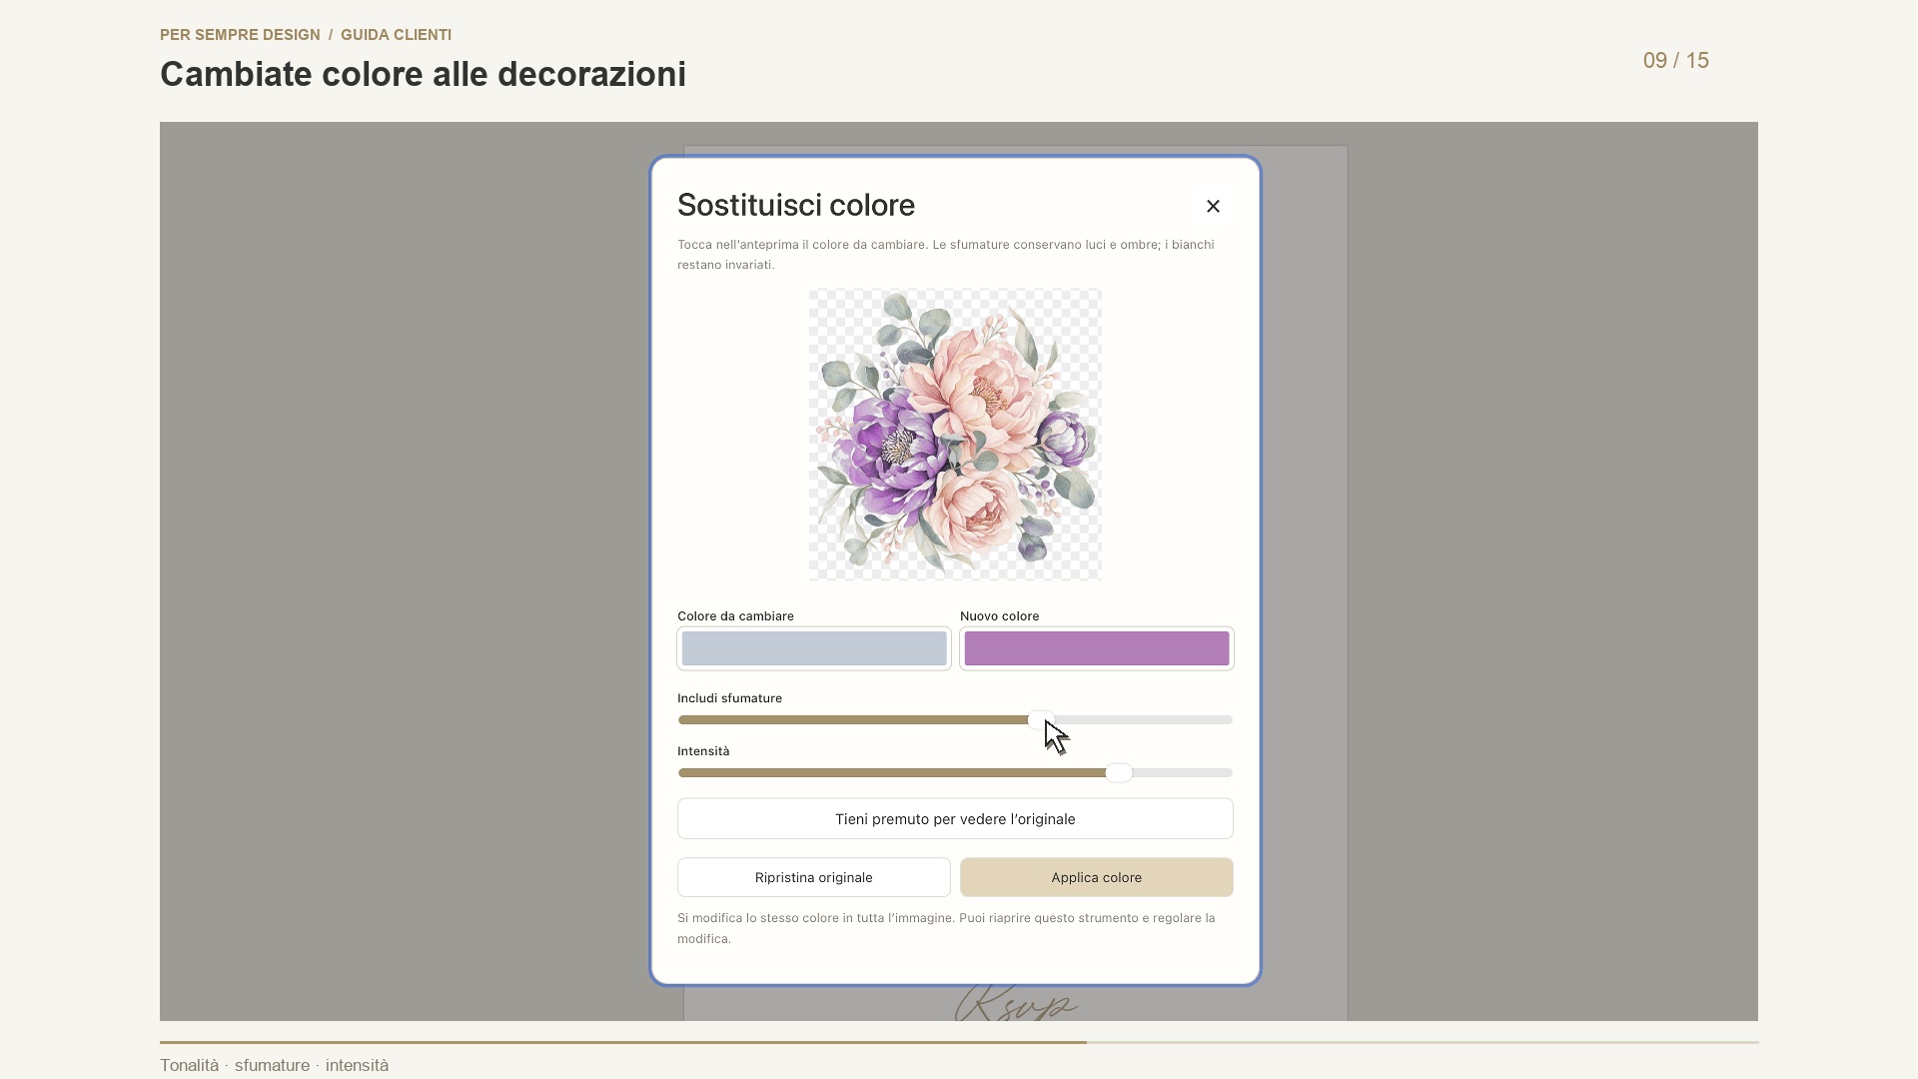
Task: Click Applica colore button
Action: coord(1097,877)
